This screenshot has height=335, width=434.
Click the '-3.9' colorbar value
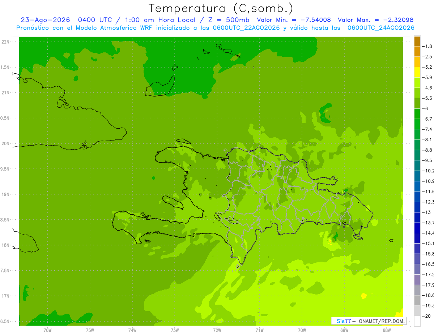[x=427, y=77]
